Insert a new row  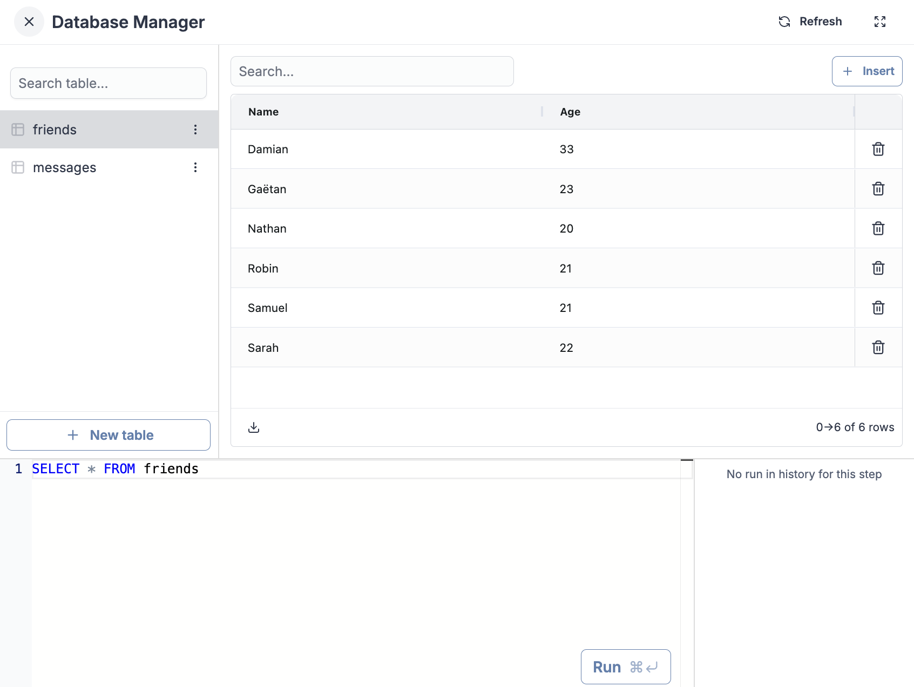[866, 71]
